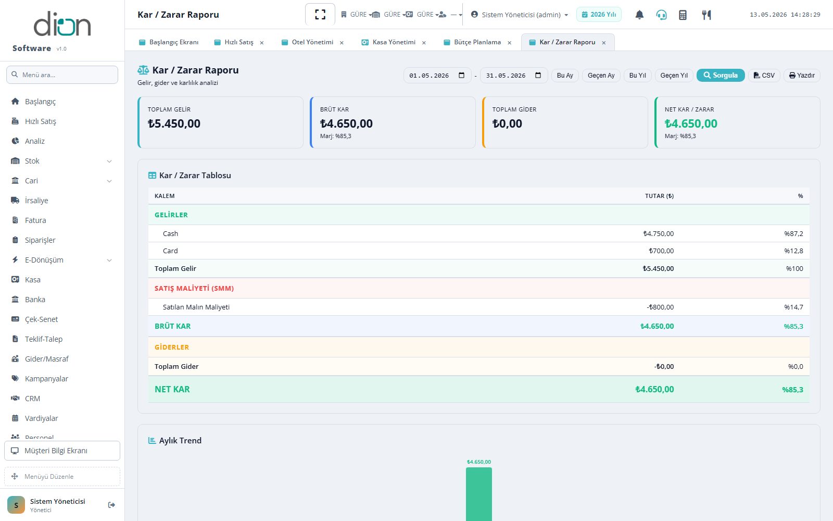
Task: Click the "Satılan Malın Maliyeti" row label
Action: (x=196, y=307)
